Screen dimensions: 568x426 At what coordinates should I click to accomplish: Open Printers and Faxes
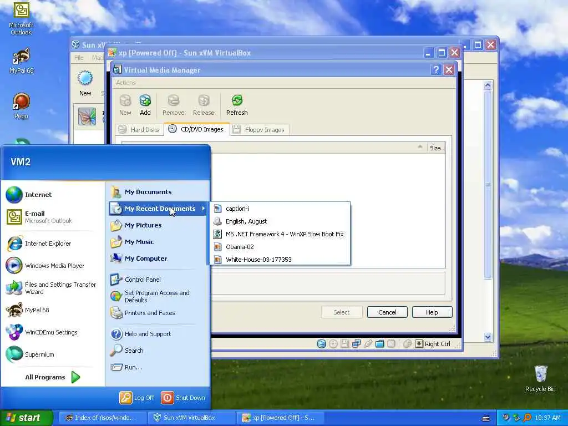158,313
